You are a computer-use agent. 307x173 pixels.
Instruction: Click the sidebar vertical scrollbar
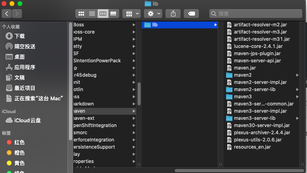click(x=71, y=81)
